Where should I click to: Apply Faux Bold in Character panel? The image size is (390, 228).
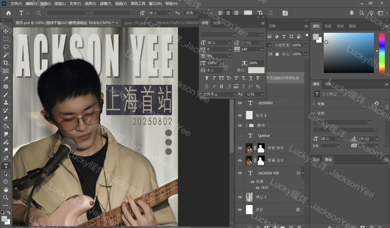[x=207, y=78]
